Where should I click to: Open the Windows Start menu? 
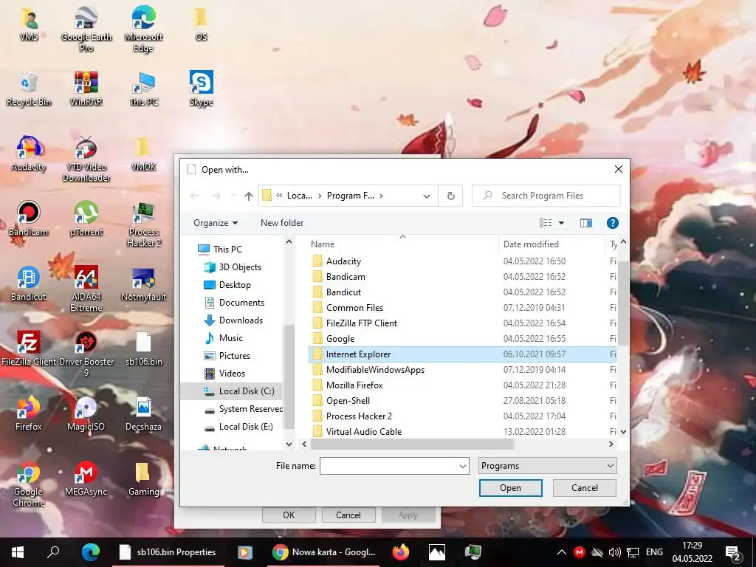(x=18, y=552)
